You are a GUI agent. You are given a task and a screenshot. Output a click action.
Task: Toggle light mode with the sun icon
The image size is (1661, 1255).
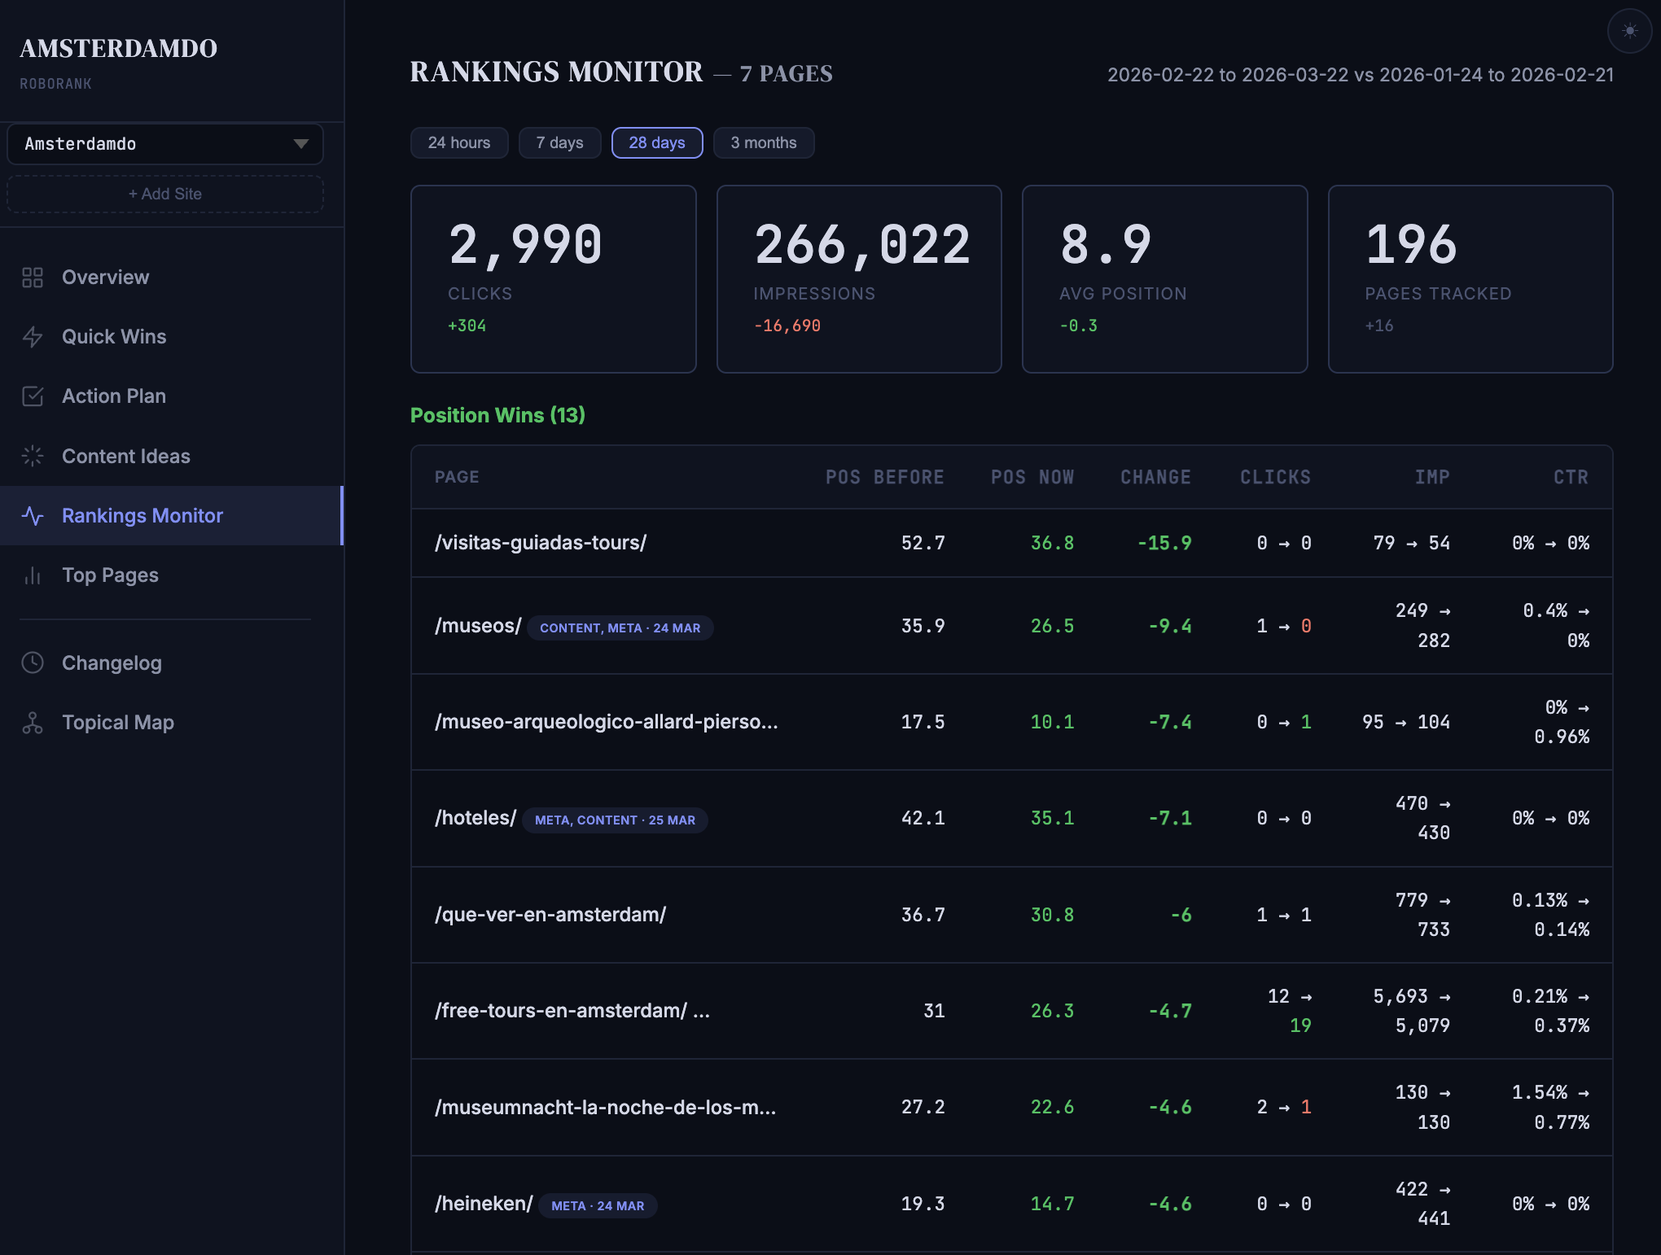click(1629, 32)
